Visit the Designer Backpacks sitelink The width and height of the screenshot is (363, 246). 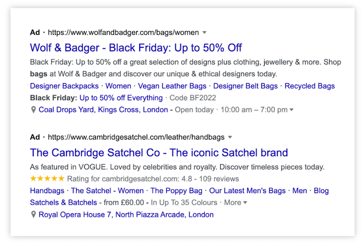[64, 86]
